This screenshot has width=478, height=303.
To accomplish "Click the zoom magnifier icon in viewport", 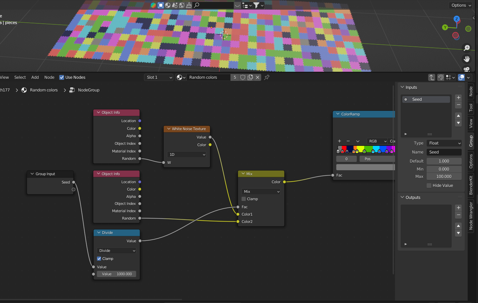I will [467, 48].
